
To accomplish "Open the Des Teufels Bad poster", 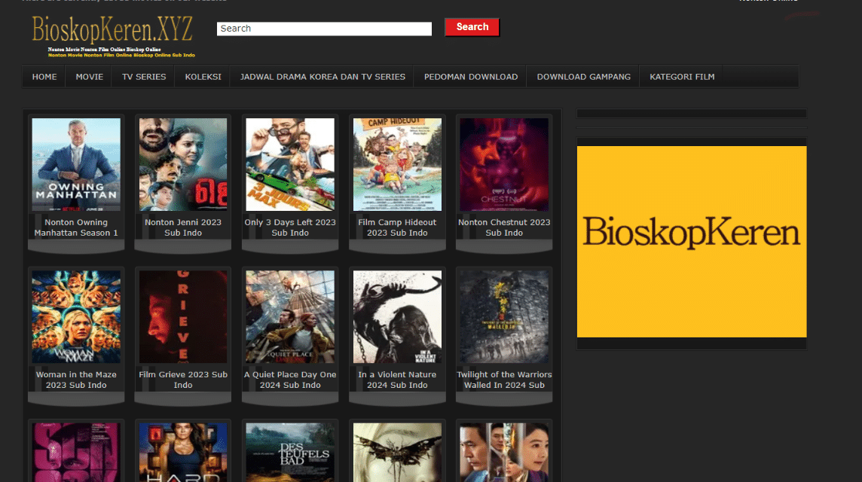I will pos(289,453).
